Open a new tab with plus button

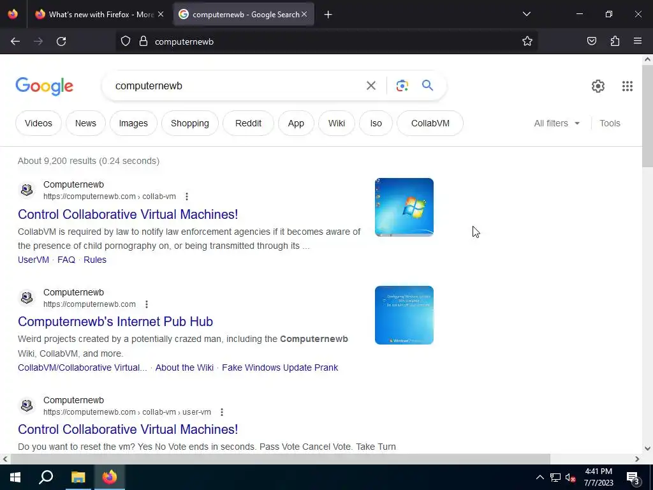point(328,15)
